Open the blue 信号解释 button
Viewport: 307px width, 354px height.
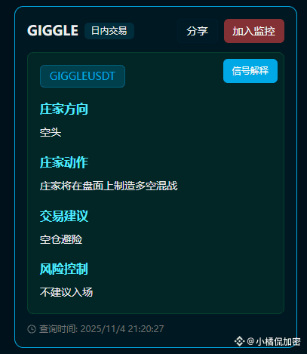click(250, 71)
